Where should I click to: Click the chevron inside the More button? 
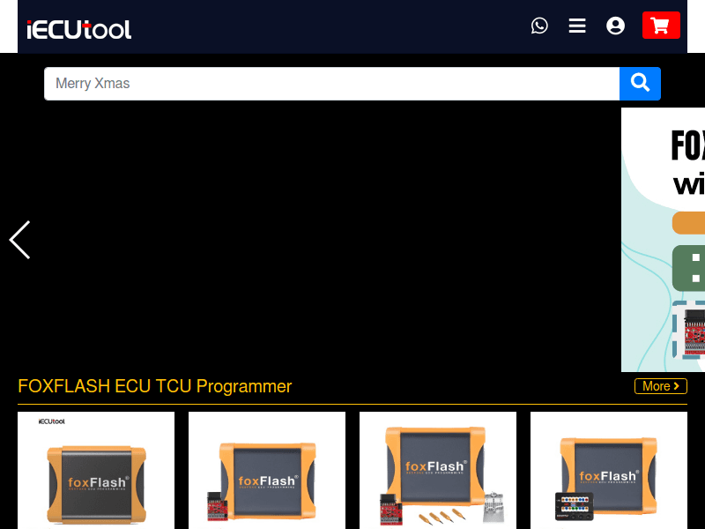click(x=675, y=386)
